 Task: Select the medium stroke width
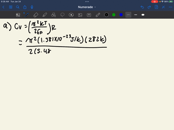click(x=136, y=15)
